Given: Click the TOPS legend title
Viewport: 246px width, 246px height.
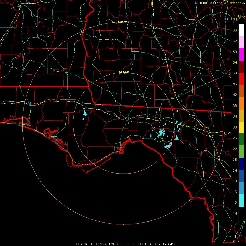Looking at the screenshot, I should pyautogui.click(x=240, y=16).
